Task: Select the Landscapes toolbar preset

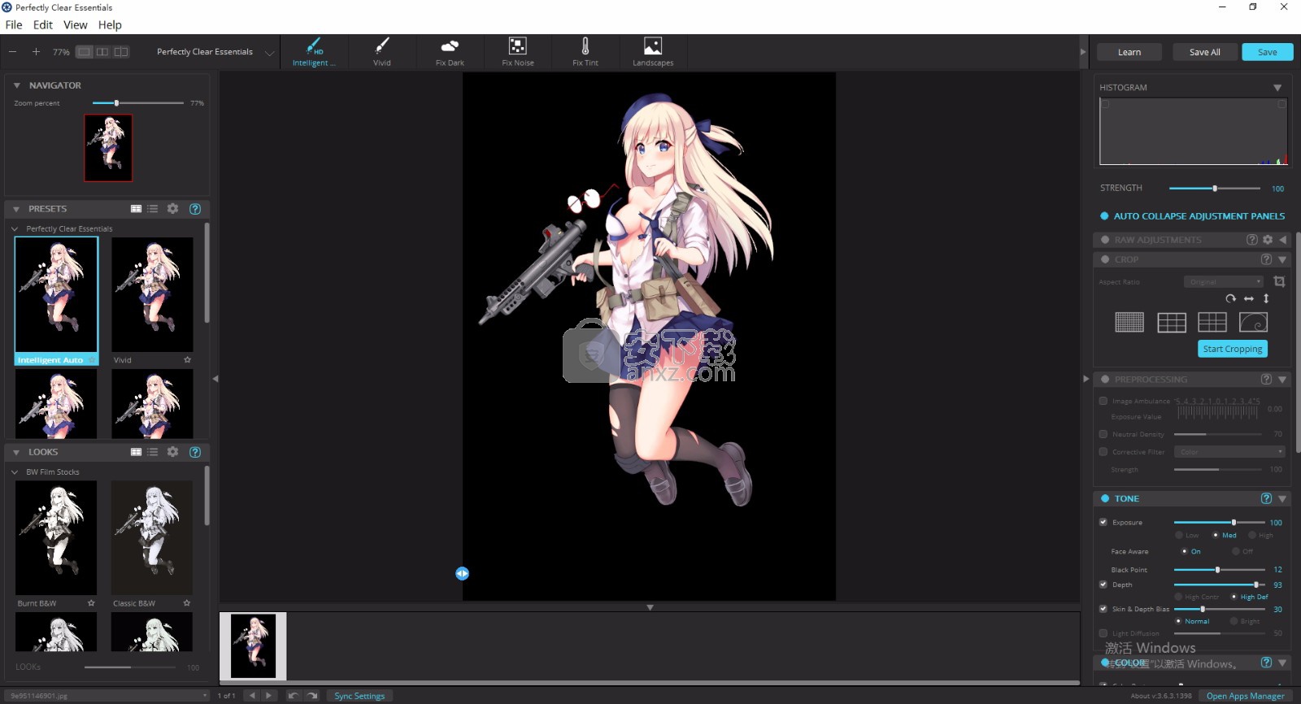Action: 653,51
